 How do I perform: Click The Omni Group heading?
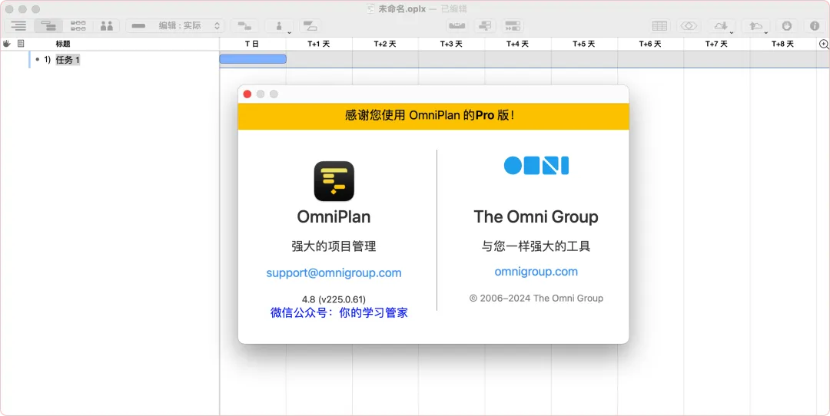(x=536, y=216)
